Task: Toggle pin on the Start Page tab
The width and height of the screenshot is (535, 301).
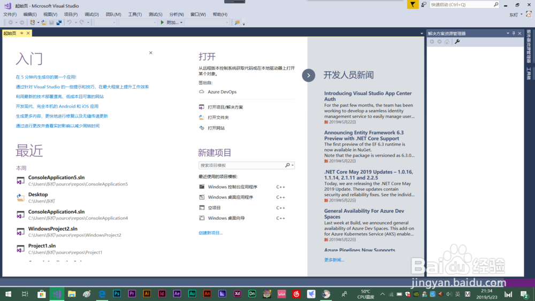Action: [21, 33]
